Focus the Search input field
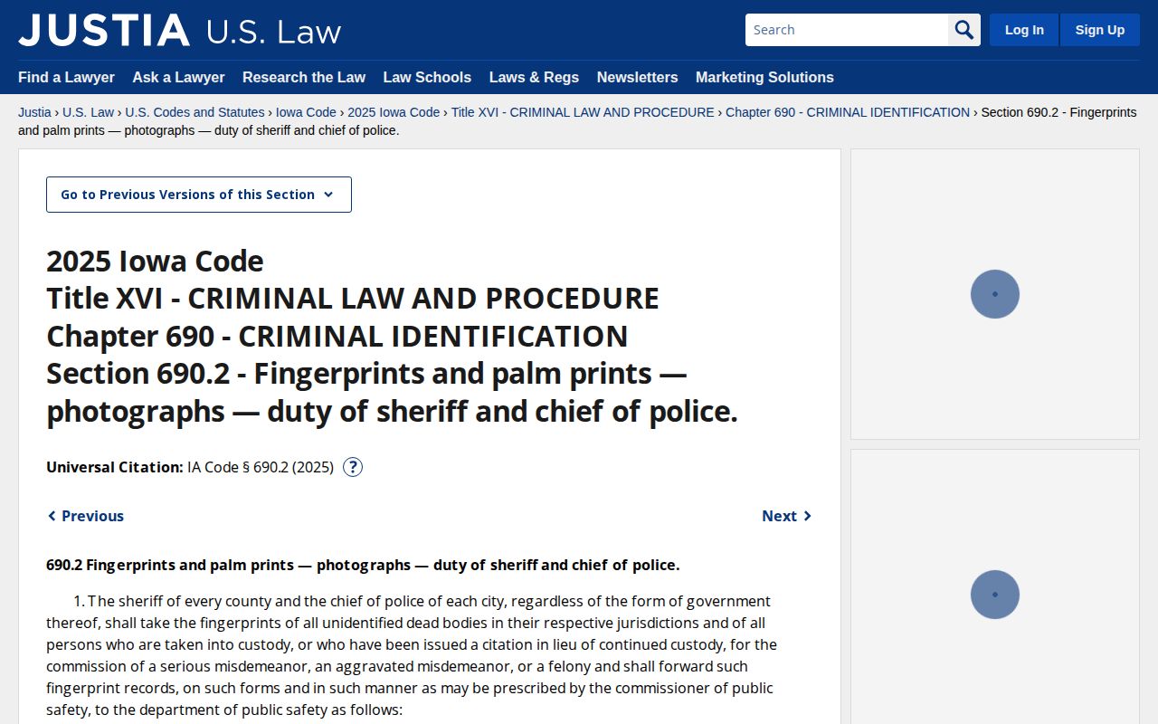The image size is (1158, 724). 847,30
